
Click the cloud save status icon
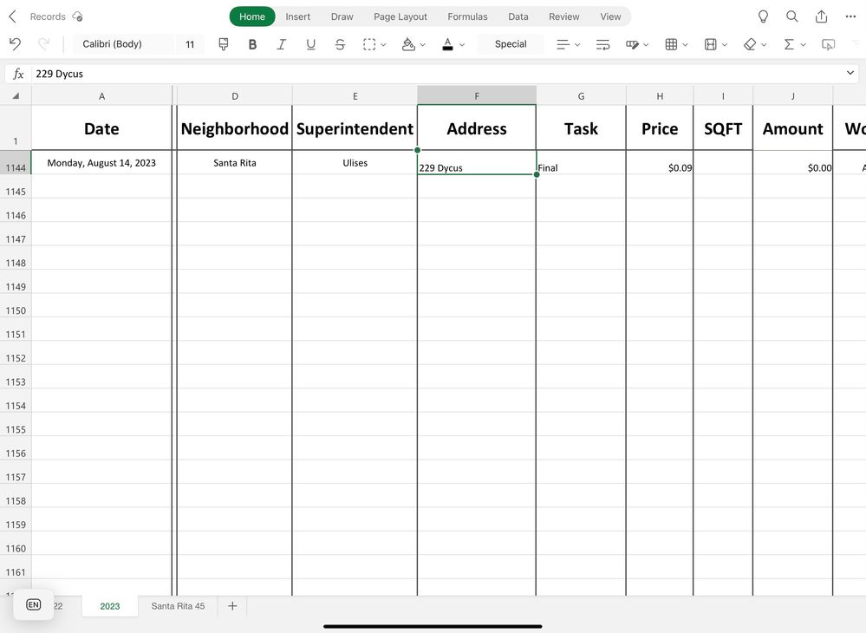pos(77,16)
